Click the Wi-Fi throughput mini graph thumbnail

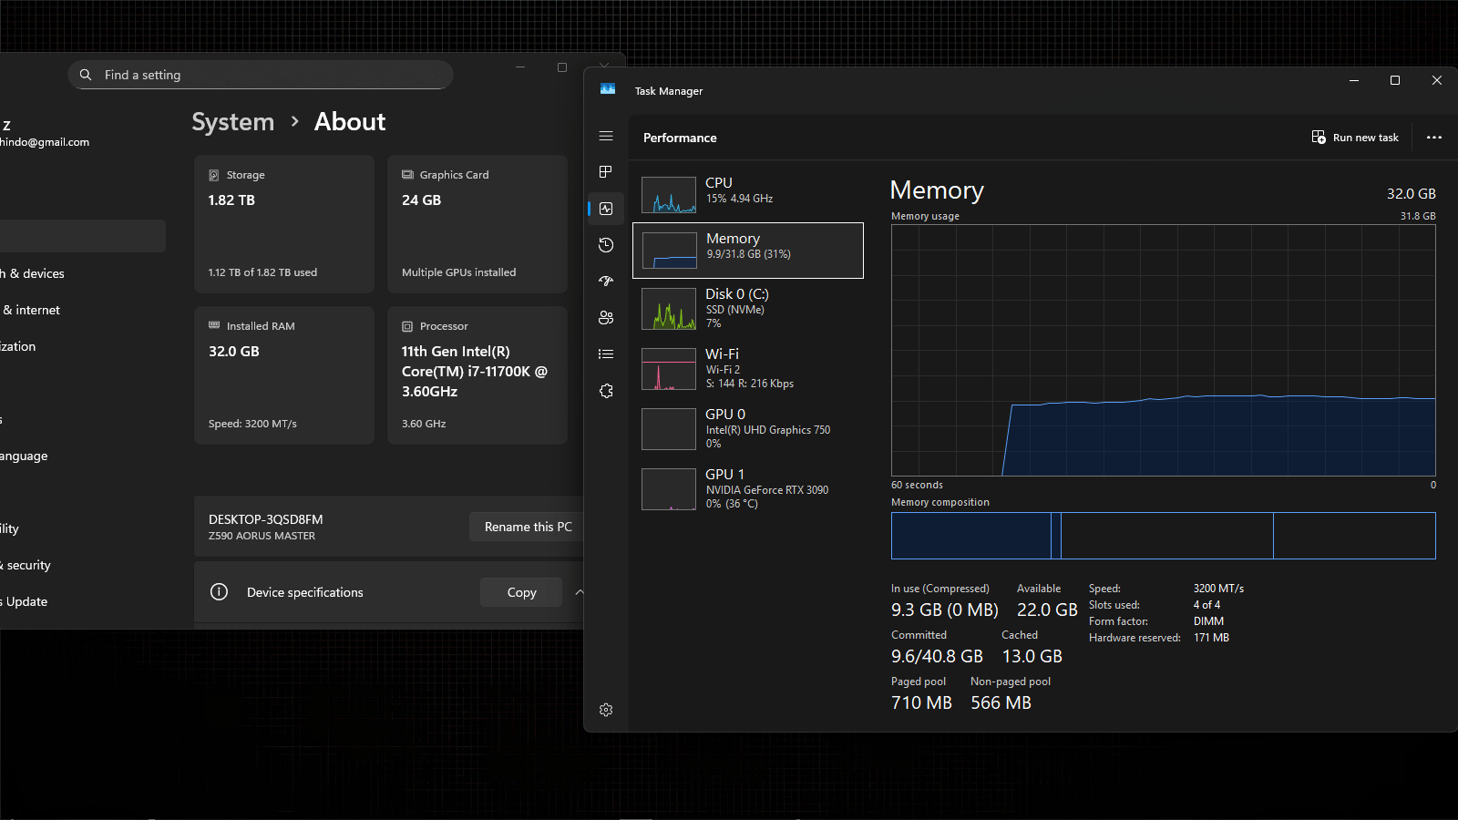669,369
